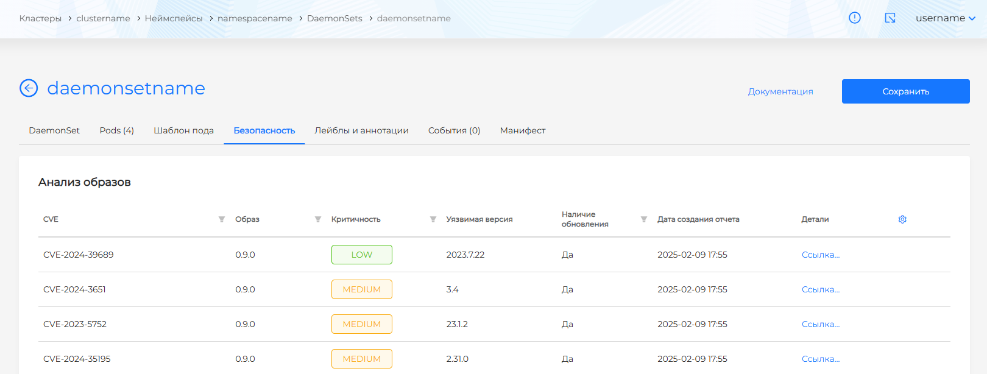The width and height of the screenshot is (987, 374).
Task: Filter by Критичность column
Action: 433,219
